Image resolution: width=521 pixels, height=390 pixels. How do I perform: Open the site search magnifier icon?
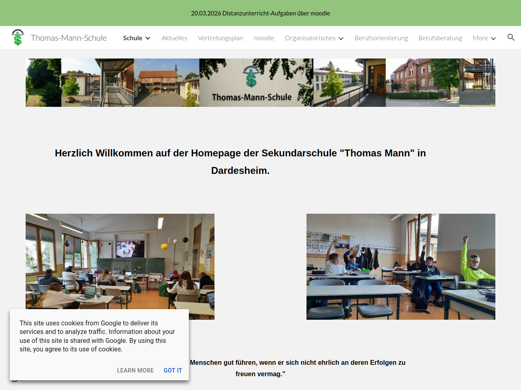[x=511, y=37]
